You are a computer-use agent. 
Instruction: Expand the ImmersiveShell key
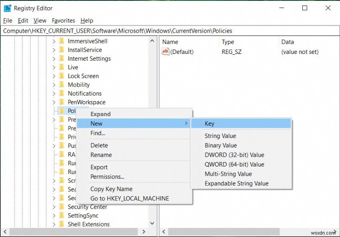tap(54, 41)
